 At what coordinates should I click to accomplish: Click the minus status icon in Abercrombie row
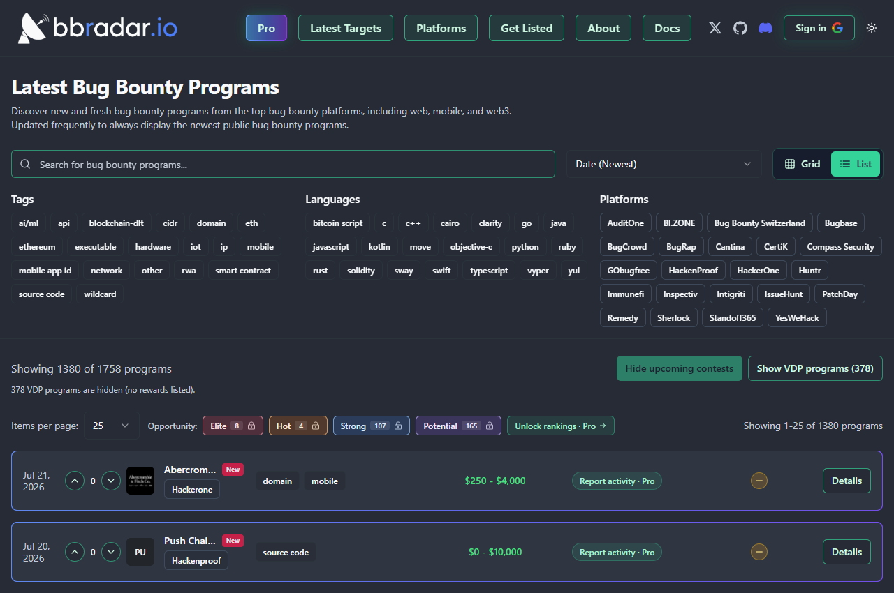[x=759, y=481]
